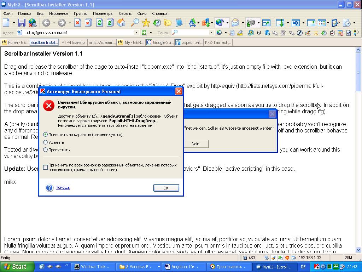Click the clipboard checkmark toolbar icon

click(332, 33)
